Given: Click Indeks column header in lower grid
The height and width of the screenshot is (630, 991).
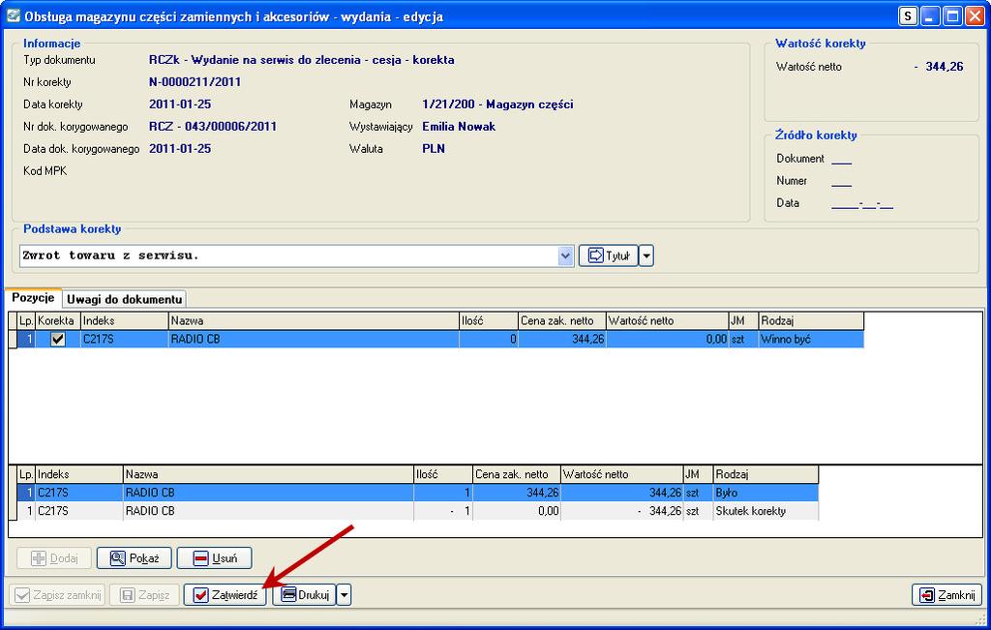Looking at the screenshot, I should [x=79, y=474].
